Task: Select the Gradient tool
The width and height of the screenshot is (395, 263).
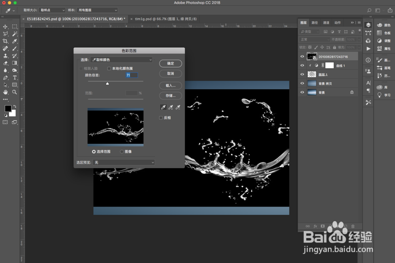Action: click(15, 63)
